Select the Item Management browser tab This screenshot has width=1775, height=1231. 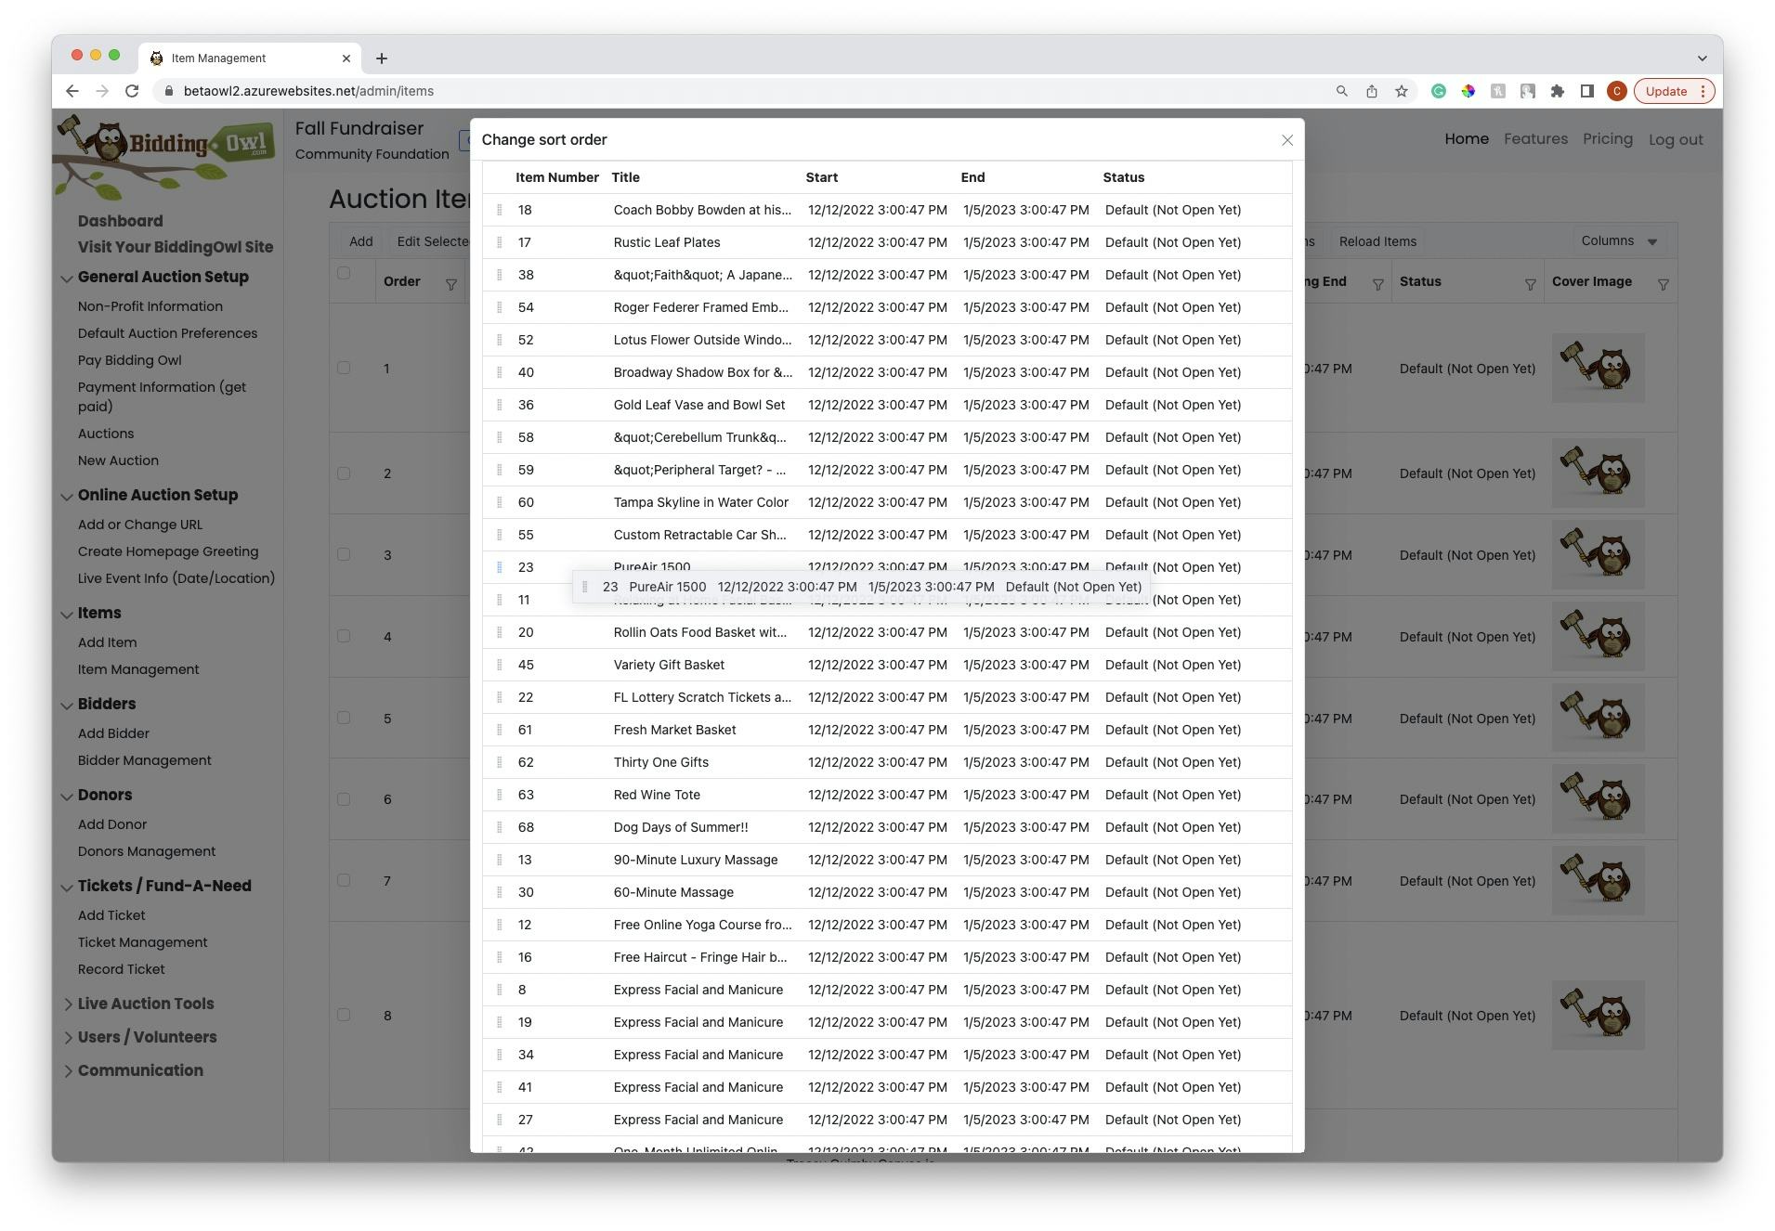point(251,58)
